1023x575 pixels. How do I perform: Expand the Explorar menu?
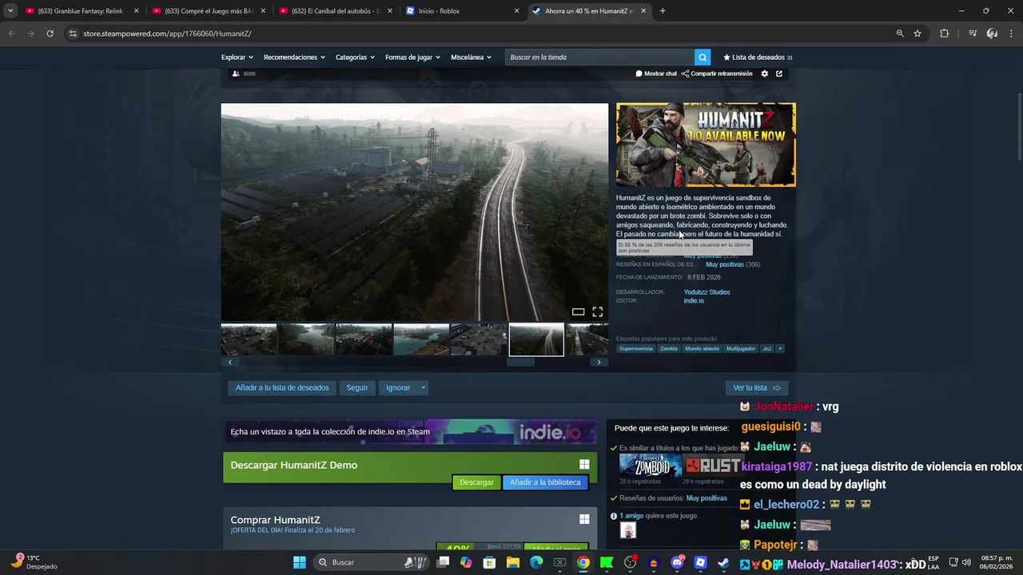tap(237, 57)
